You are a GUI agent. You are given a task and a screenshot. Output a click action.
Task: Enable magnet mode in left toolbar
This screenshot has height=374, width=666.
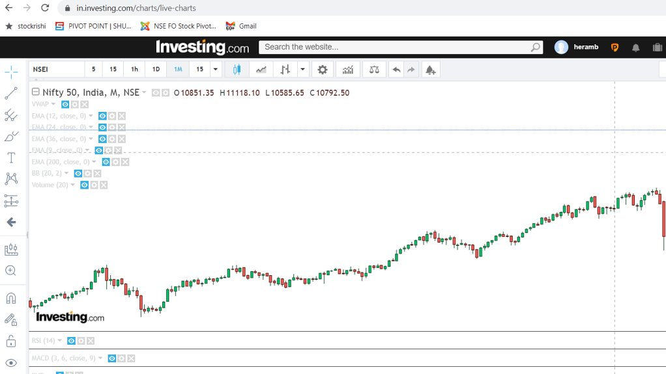(11, 299)
